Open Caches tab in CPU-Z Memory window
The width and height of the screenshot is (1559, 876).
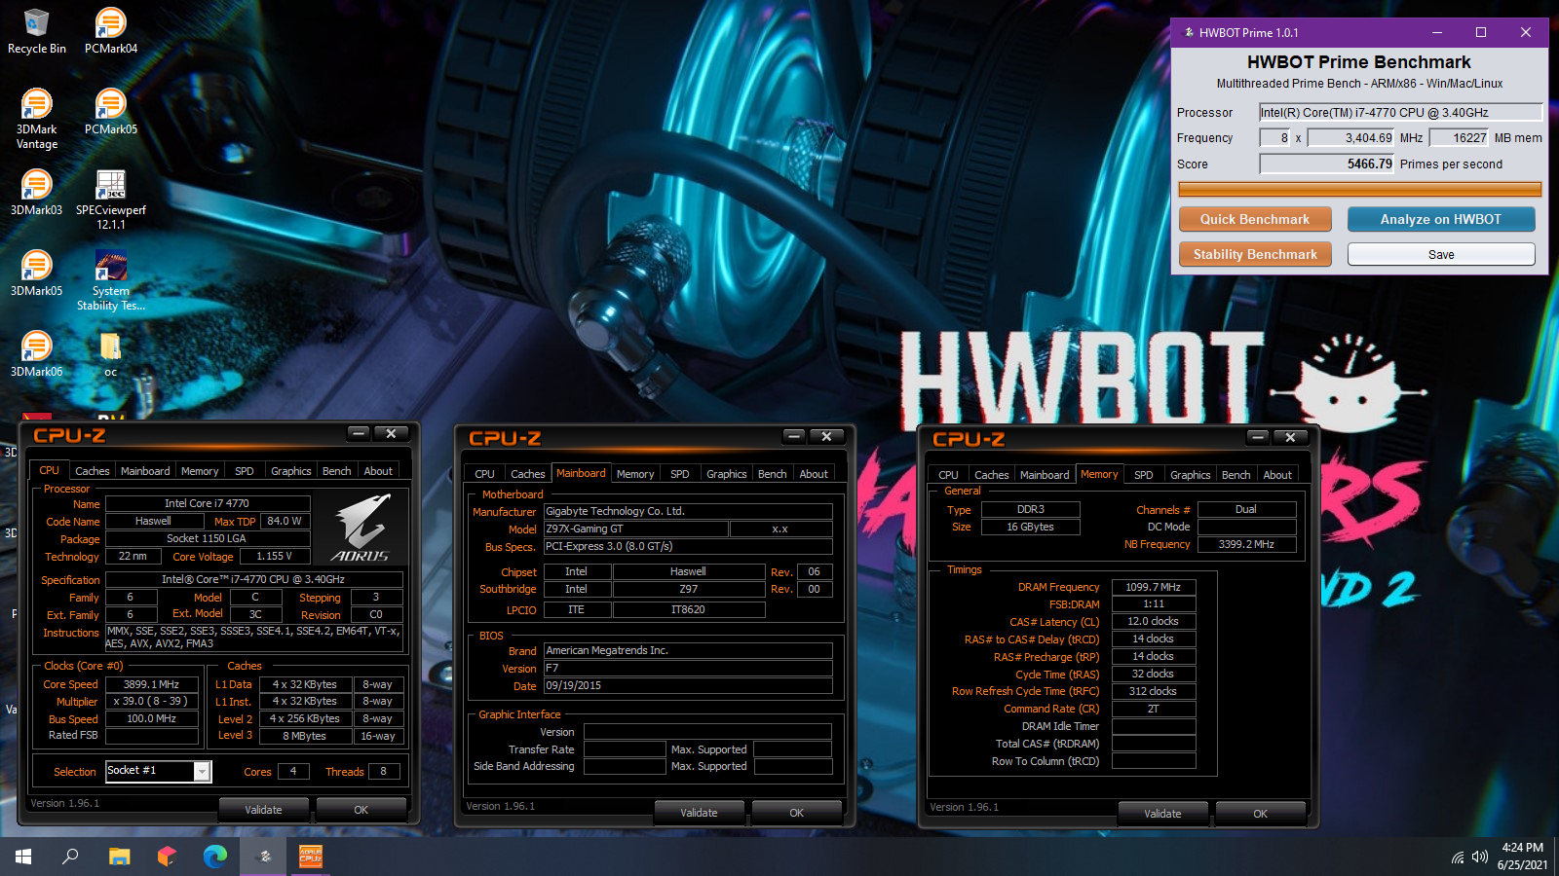[x=992, y=475]
